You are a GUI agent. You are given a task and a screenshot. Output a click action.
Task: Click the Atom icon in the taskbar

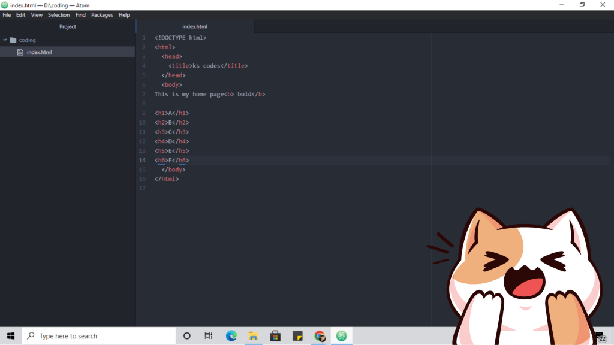[x=342, y=336]
